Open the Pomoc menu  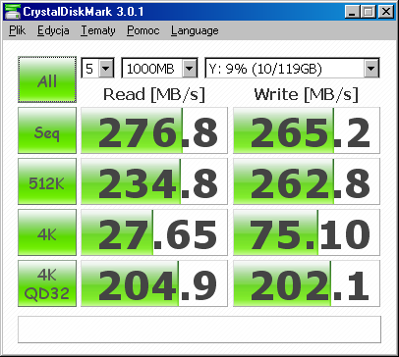pos(143,30)
